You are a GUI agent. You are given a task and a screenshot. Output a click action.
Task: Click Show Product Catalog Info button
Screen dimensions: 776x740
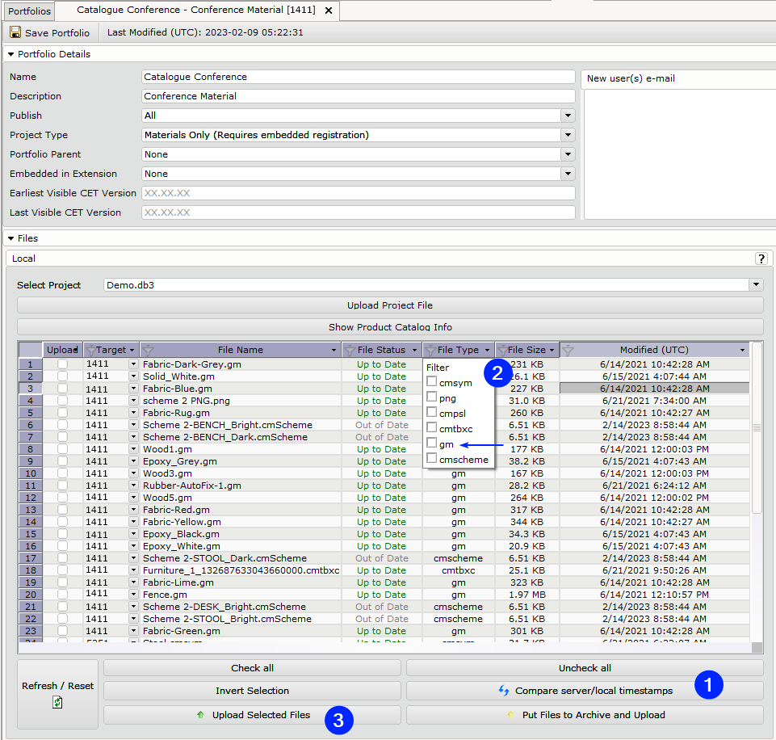(390, 327)
